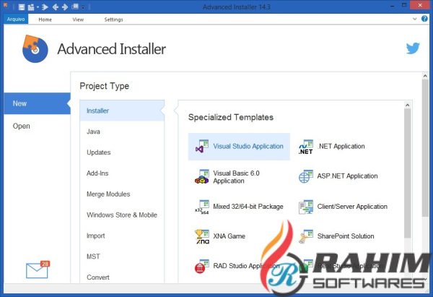Click the Run arrow icon in title bar
The image size is (433, 297).
(45, 7)
